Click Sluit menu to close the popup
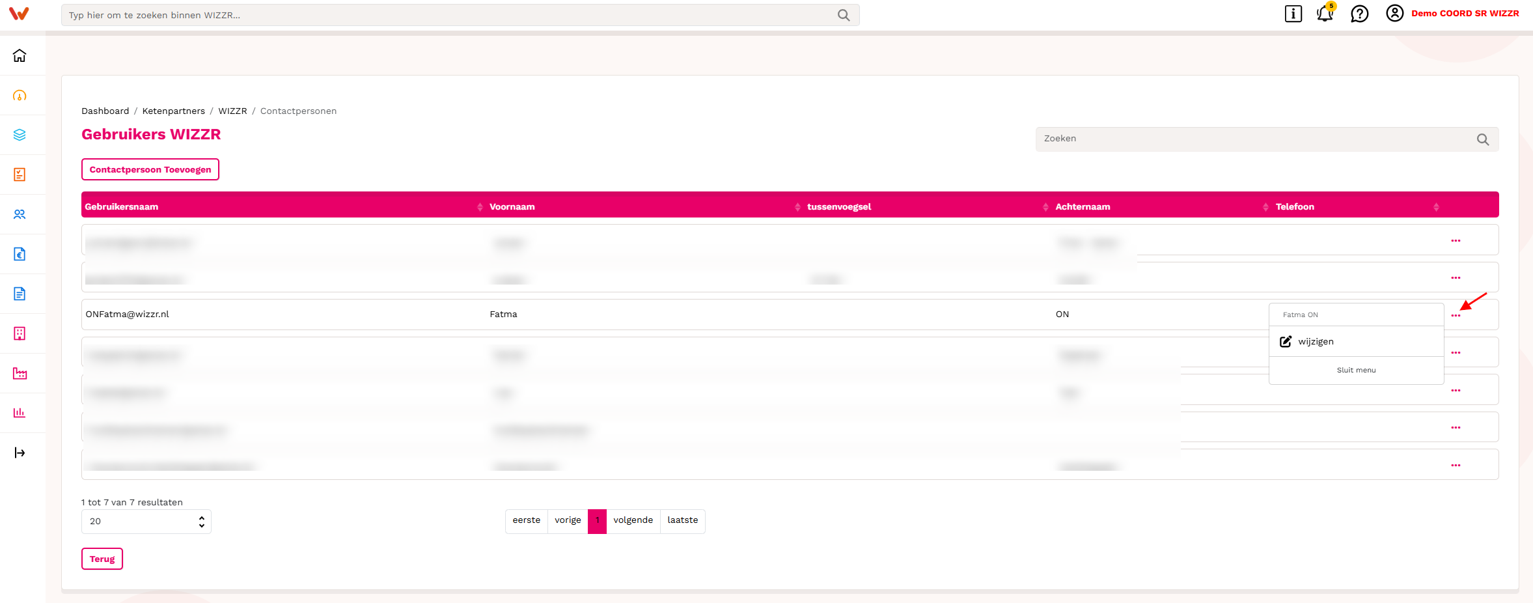1533x603 pixels. pos(1356,370)
